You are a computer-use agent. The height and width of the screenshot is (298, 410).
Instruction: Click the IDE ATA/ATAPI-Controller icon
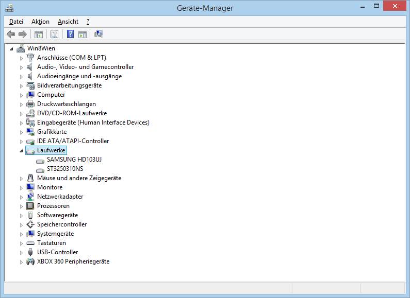[x=30, y=142]
